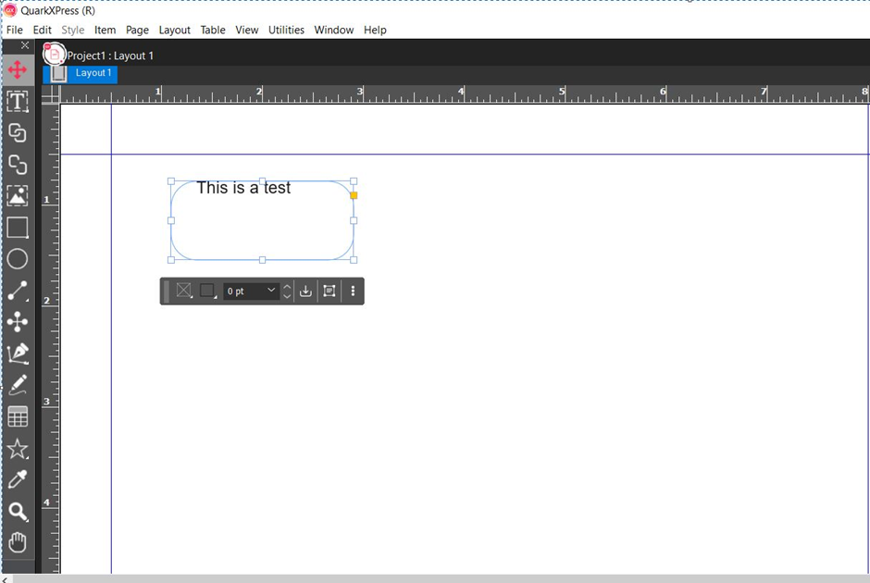Expand the no-fill color flyout

click(191, 296)
